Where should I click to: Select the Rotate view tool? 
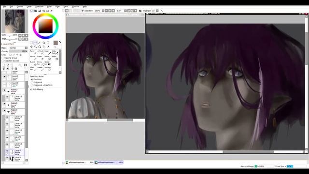click(x=40, y=47)
